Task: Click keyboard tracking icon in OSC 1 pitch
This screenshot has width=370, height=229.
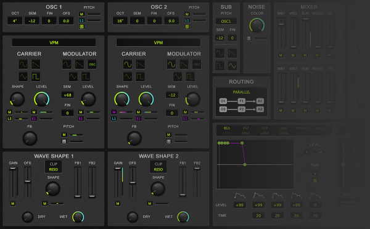Action: (81, 26)
